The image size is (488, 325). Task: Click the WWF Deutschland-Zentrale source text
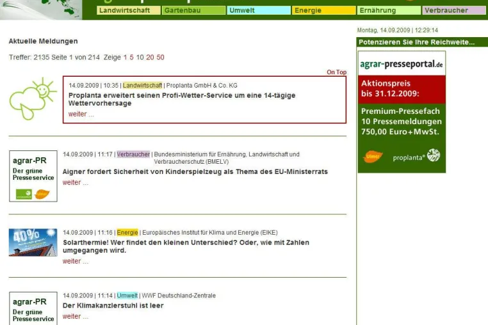179,296
